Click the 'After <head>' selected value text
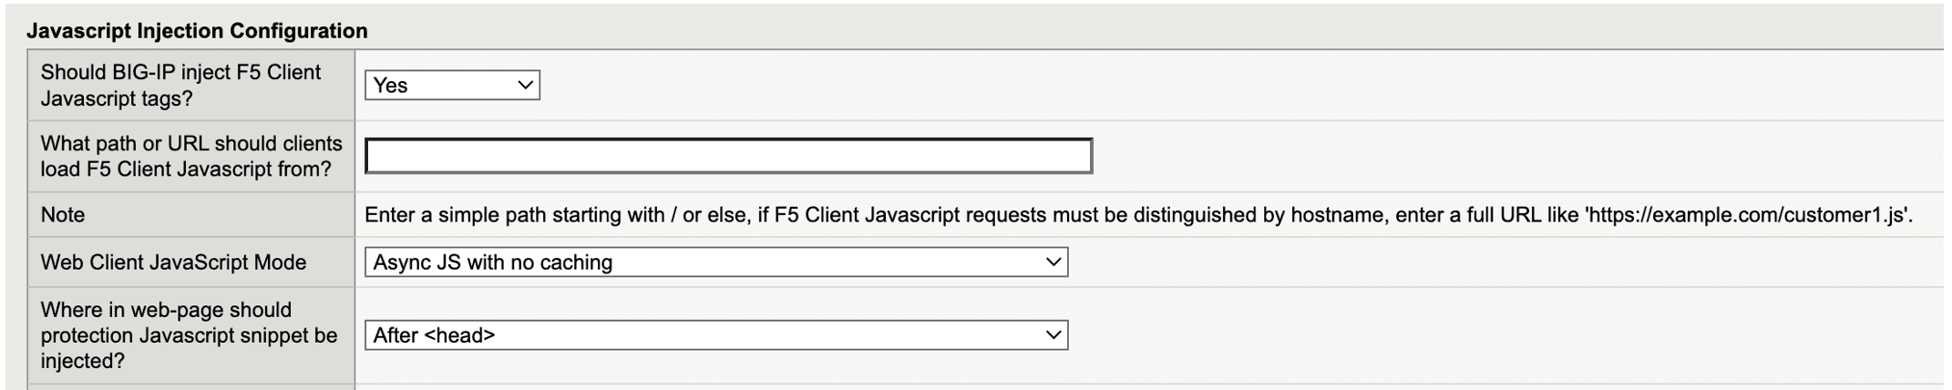This screenshot has height=390, width=1952. 434,335
